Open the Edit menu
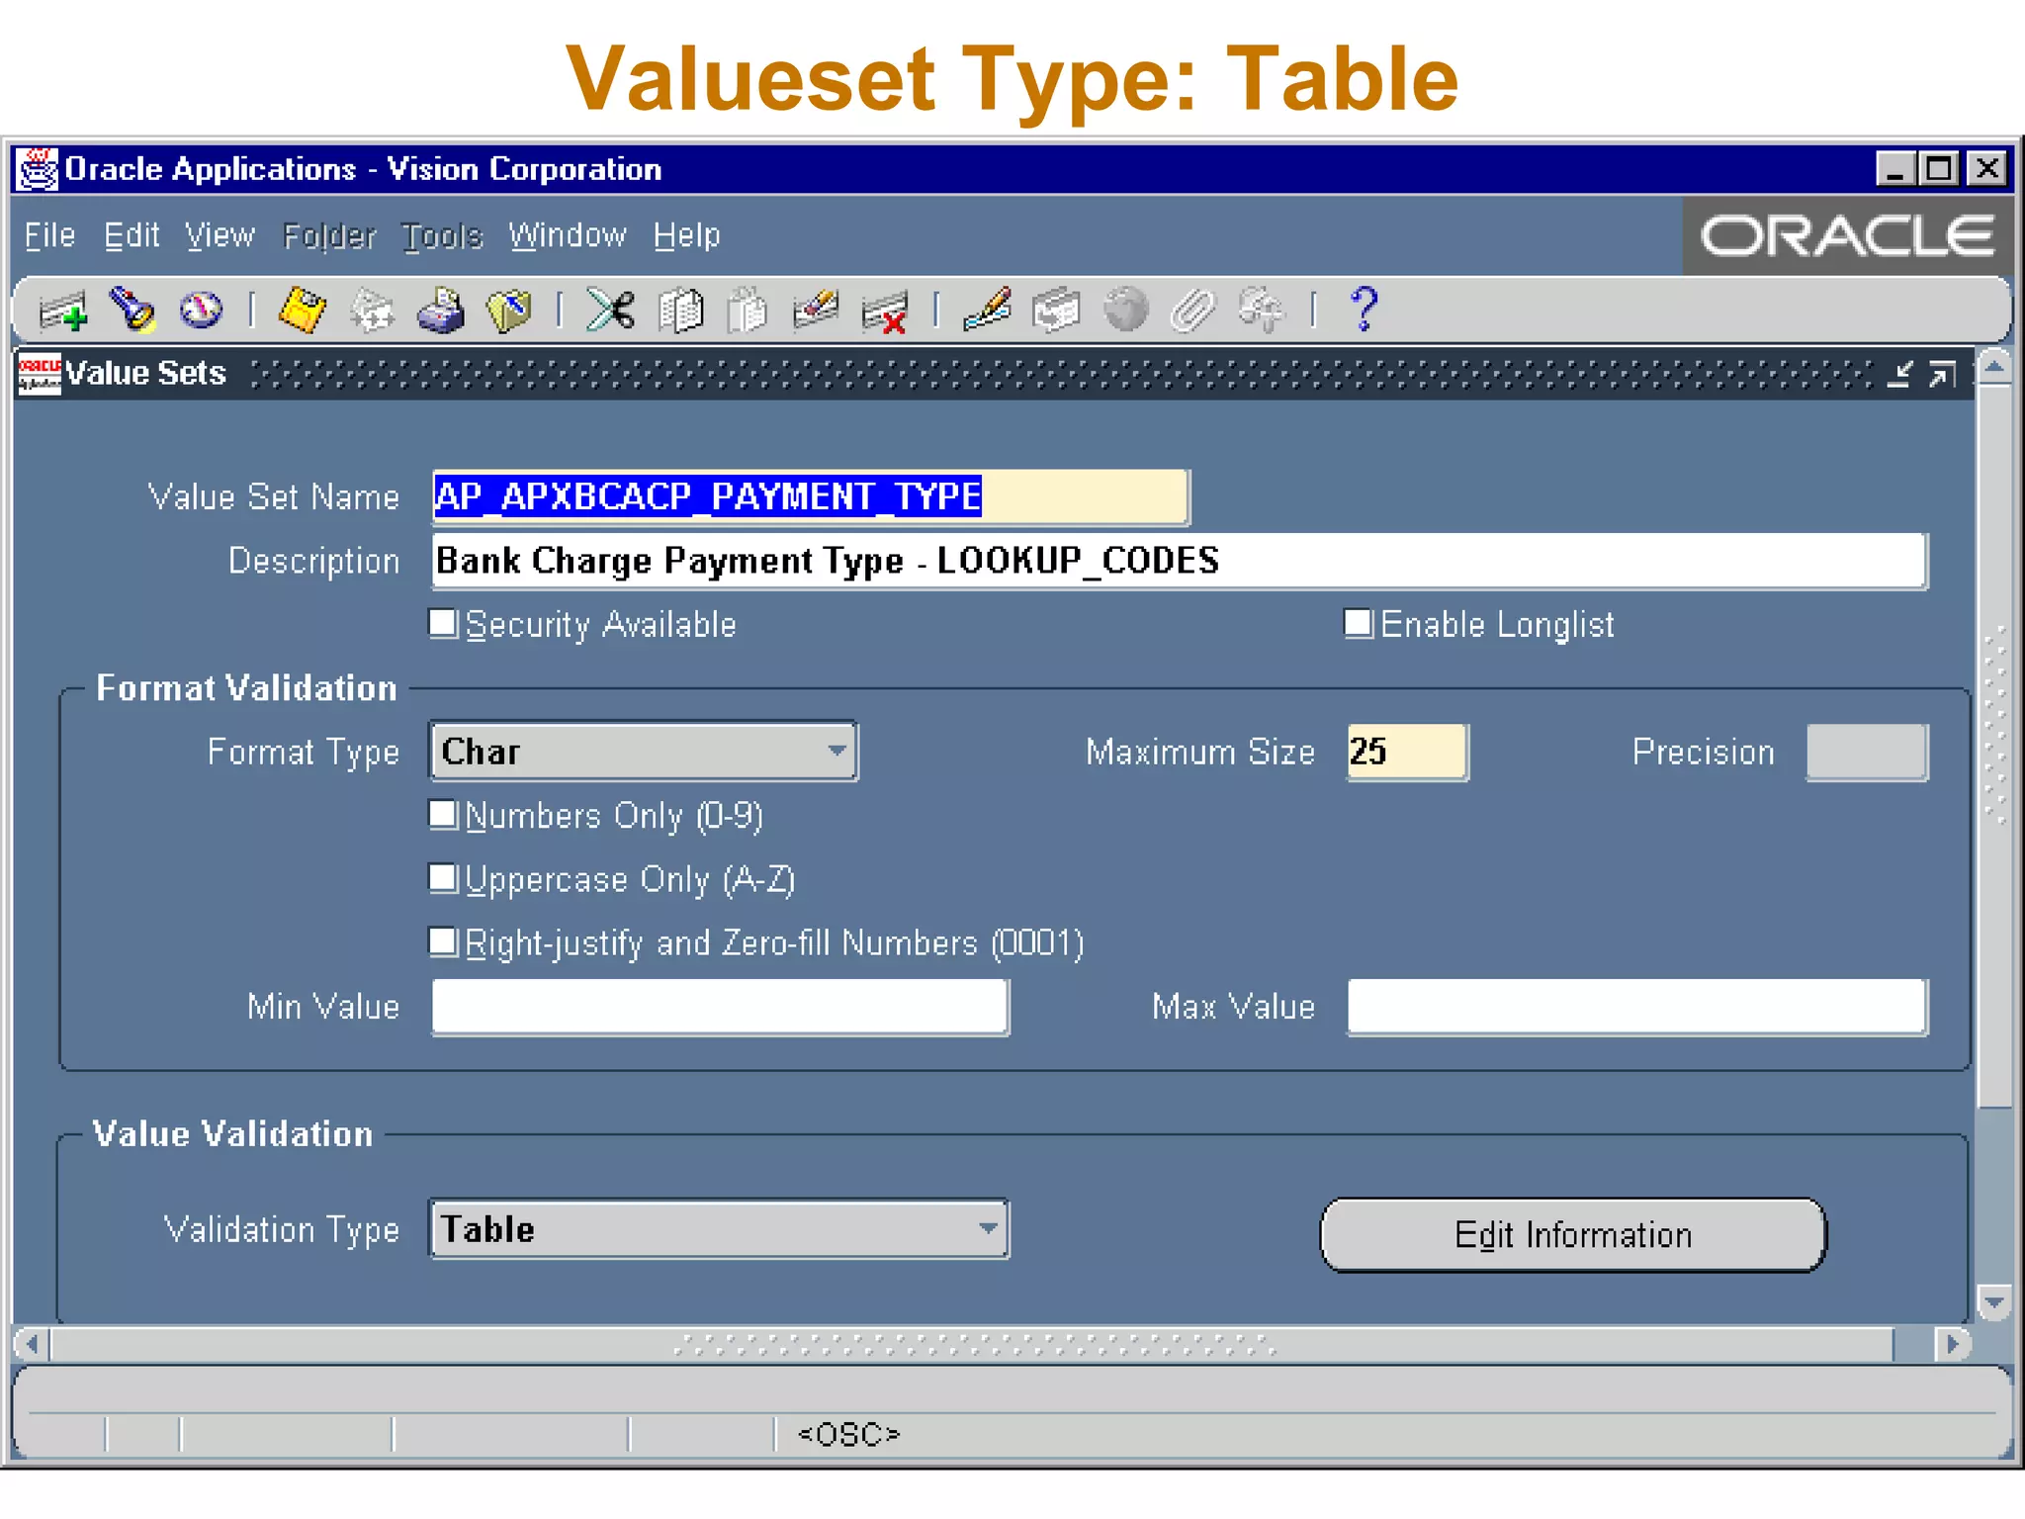Screen dimensions: 2025x1519 pos(132,235)
